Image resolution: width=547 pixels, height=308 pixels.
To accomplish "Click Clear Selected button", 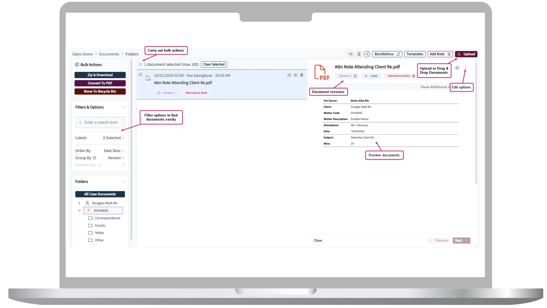I will coord(214,64).
